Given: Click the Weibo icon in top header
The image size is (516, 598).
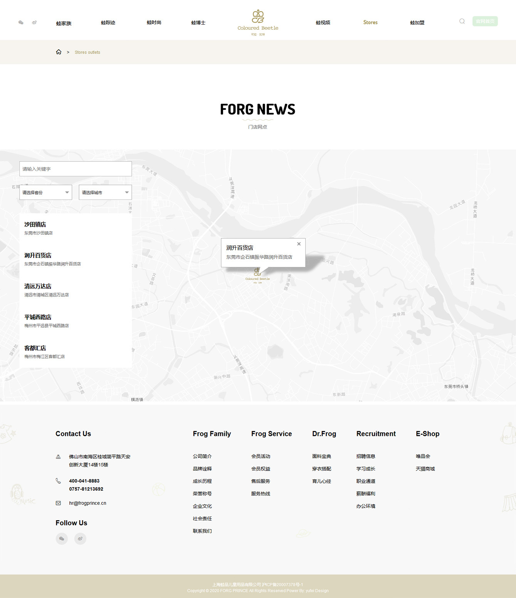Looking at the screenshot, I should pyautogui.click(x=34, y=23).
